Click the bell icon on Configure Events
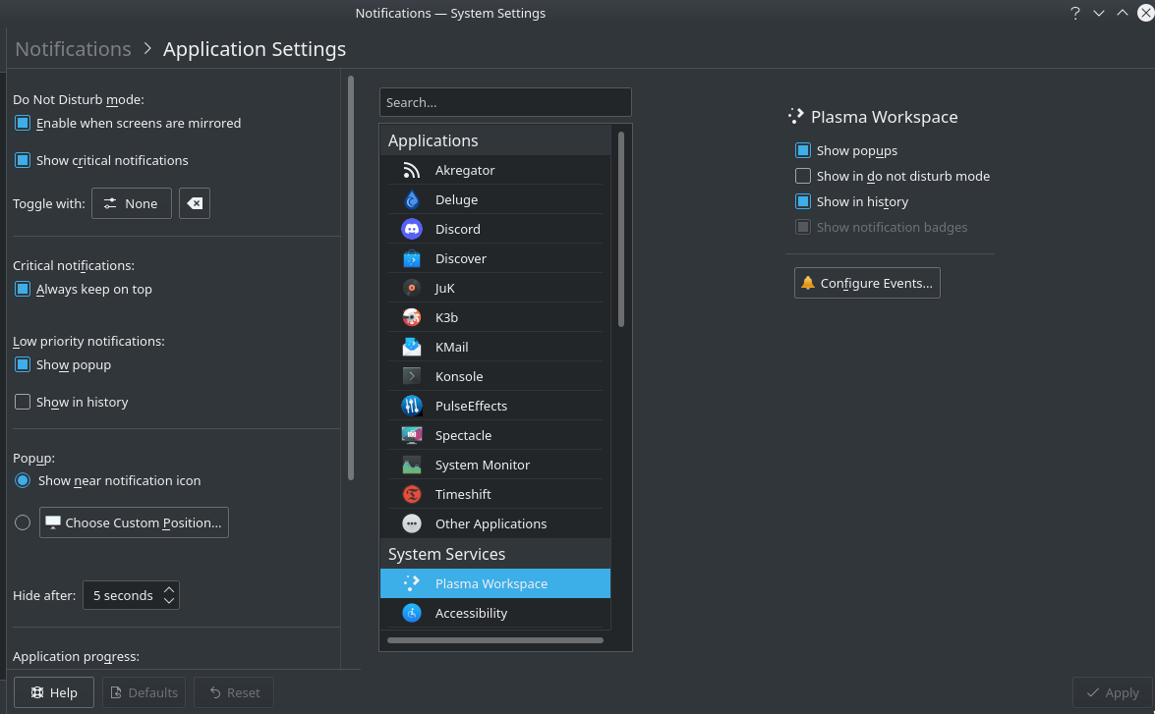Viewport: 1155px width, 714px height. click(807, 283)
